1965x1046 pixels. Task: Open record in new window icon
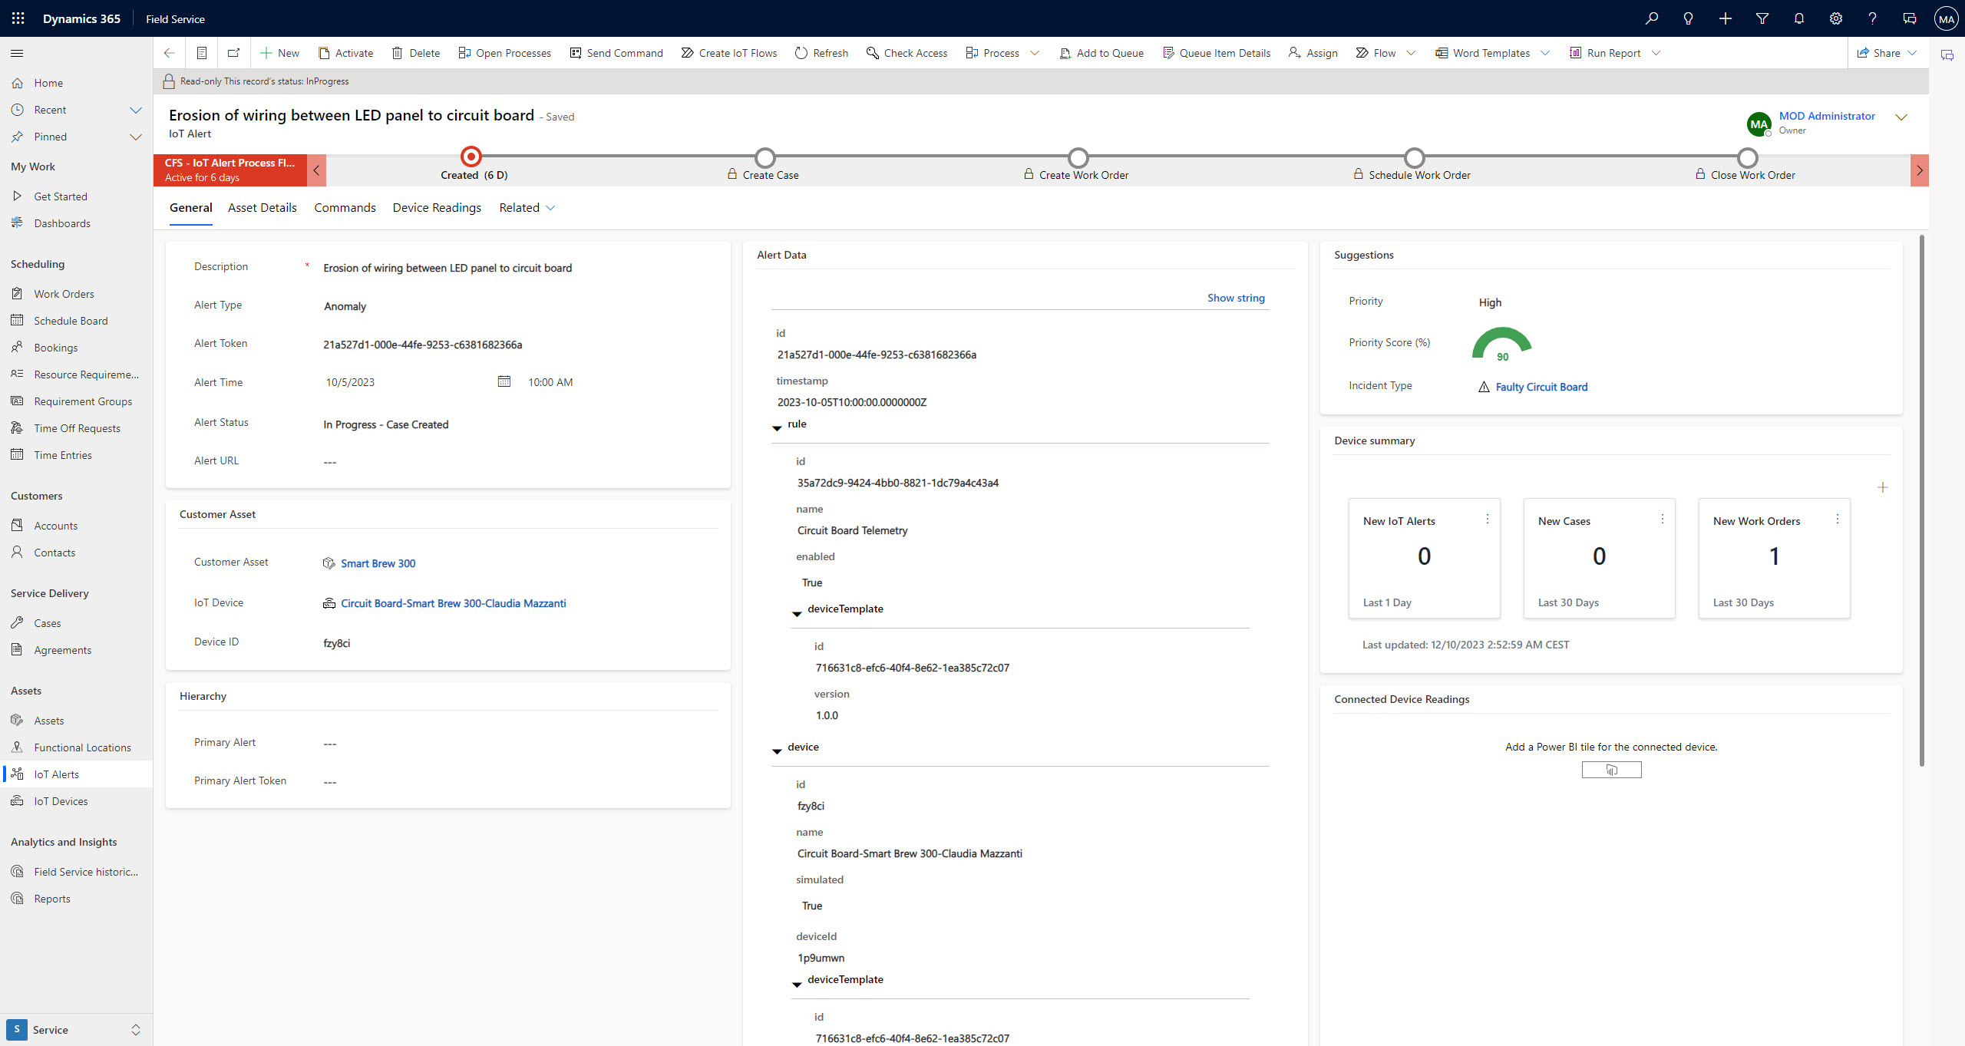coord(233,53)
